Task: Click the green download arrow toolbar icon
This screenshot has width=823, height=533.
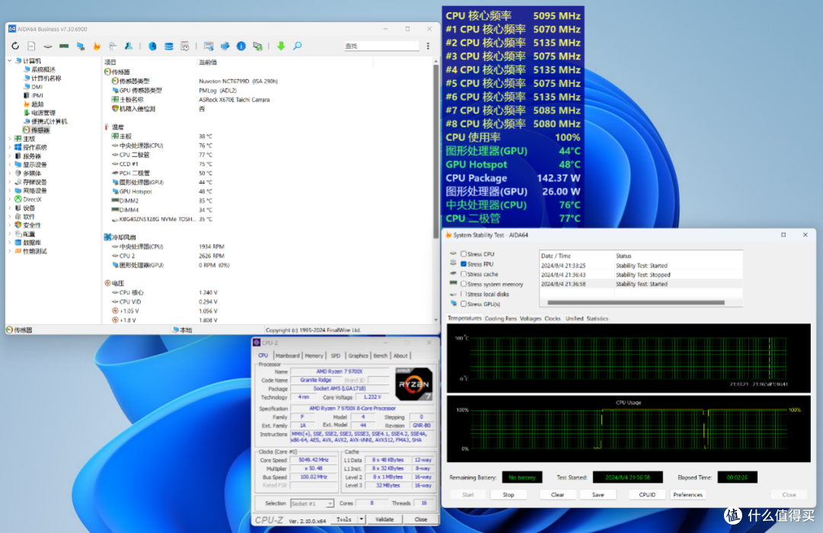Action: tap(280, 47)
